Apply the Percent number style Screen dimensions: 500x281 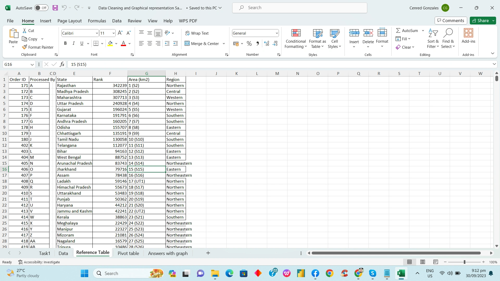249,43
